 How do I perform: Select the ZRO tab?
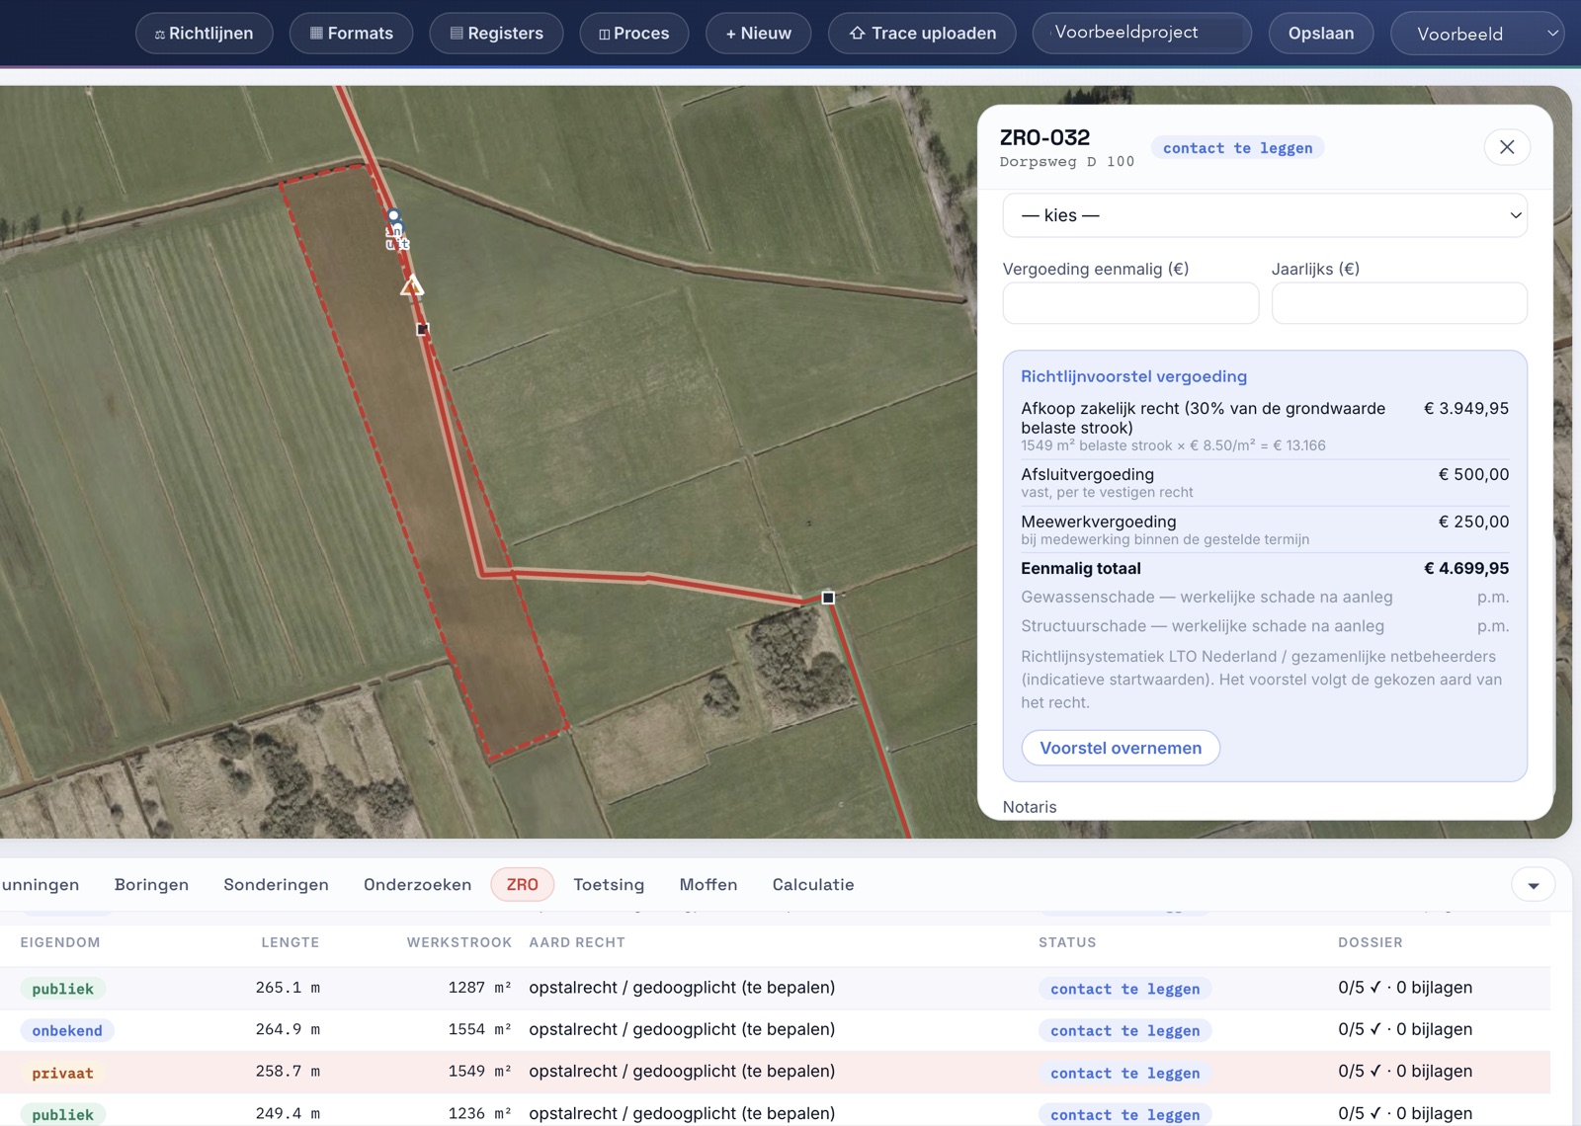pyautogui.click(x=522, y=885)
